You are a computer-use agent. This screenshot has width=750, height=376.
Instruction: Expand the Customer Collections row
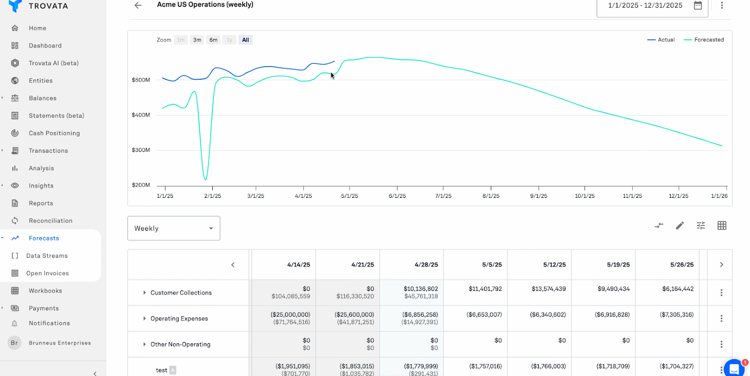point(144,293)
